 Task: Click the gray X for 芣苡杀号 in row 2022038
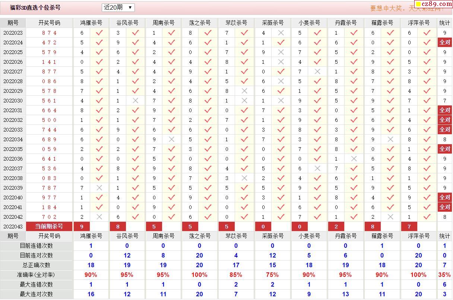tap(244, 178)
